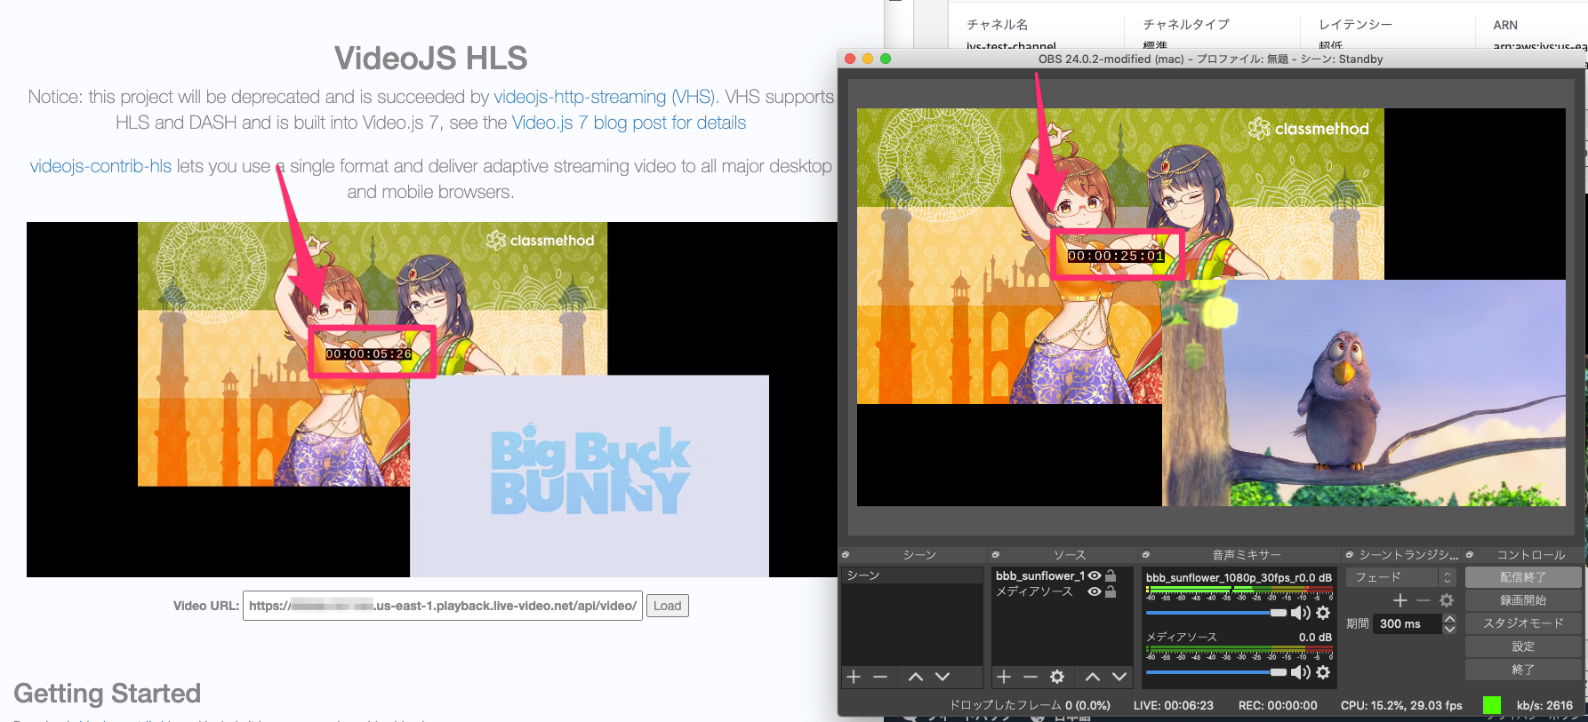Click the レイテンシー column header

coord(1355,25)
